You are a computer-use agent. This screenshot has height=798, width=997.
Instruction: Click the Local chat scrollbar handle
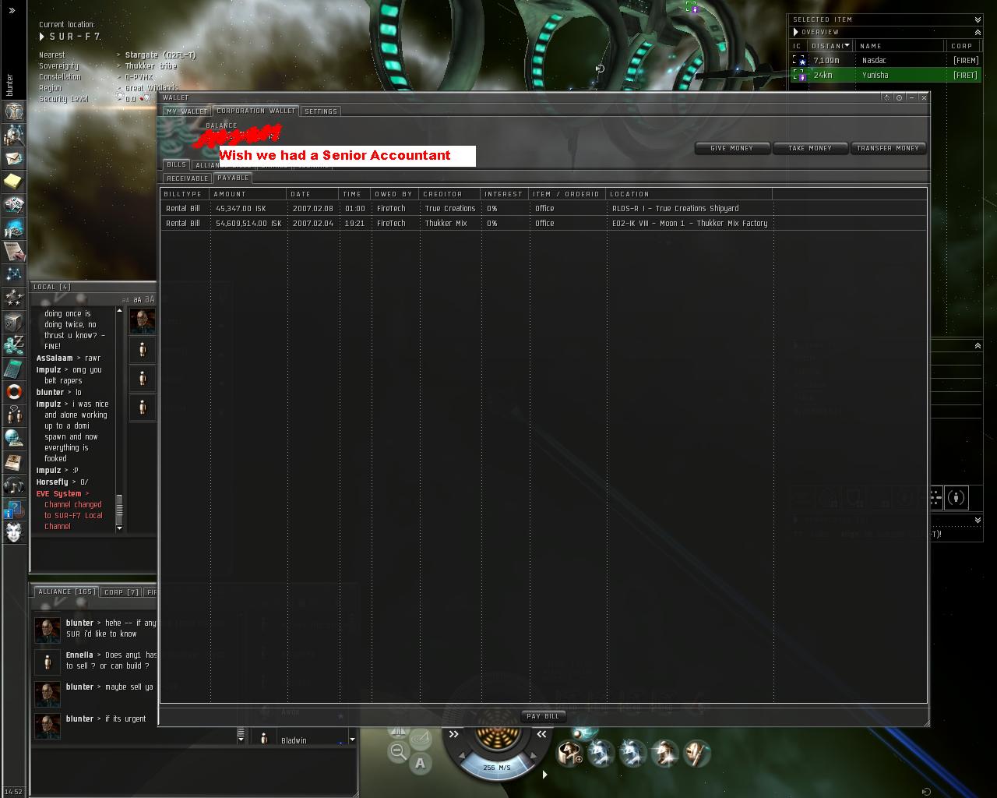(119, 510)
